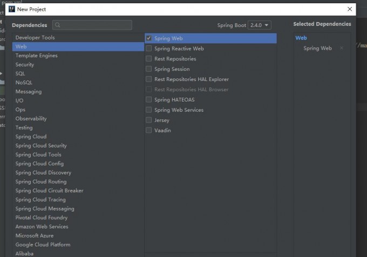Select Google Cloud Platform category
This screenshot has width=367, height=257.
tap(78, 245)
